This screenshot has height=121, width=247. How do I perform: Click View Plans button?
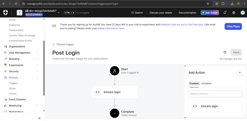tap(233, 26)
